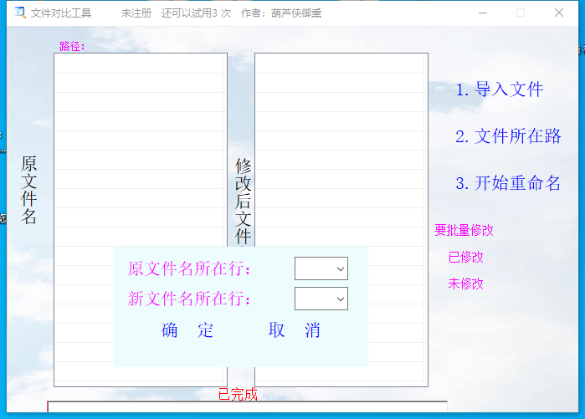Click the 已修改 status label
The width and height of the screenshot is (585, 419).
[465, 257]
